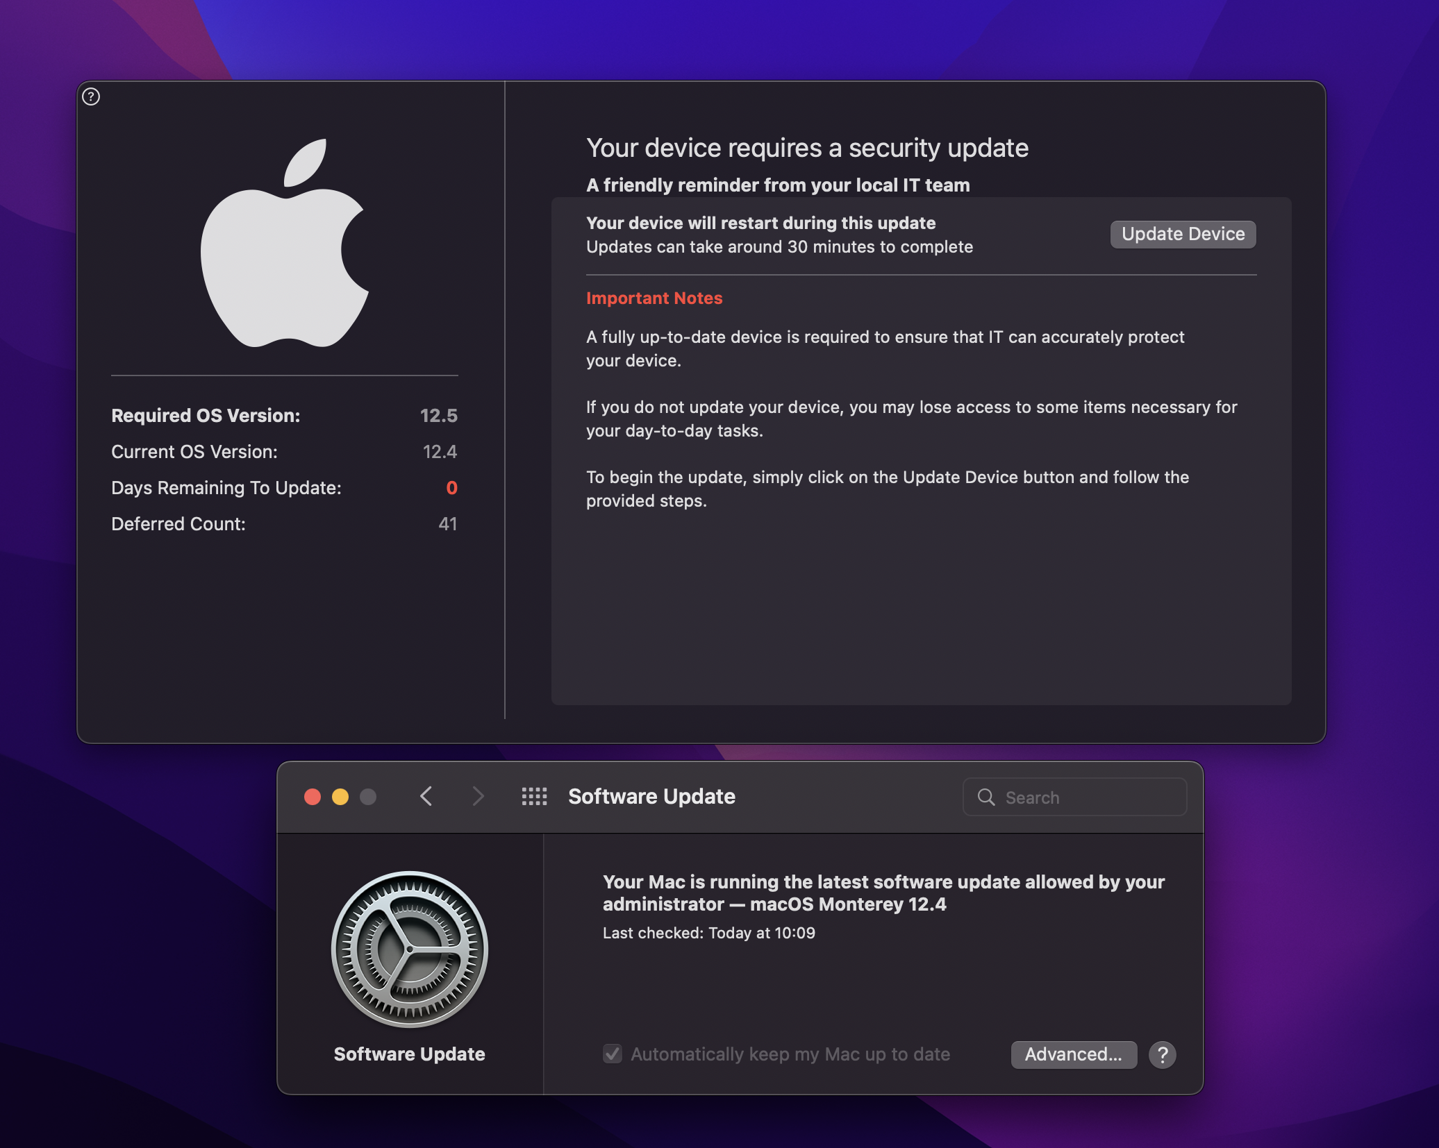Click the Days Remaining value 0
Screen dimensions: 1439x1148
tap(451, 488)
